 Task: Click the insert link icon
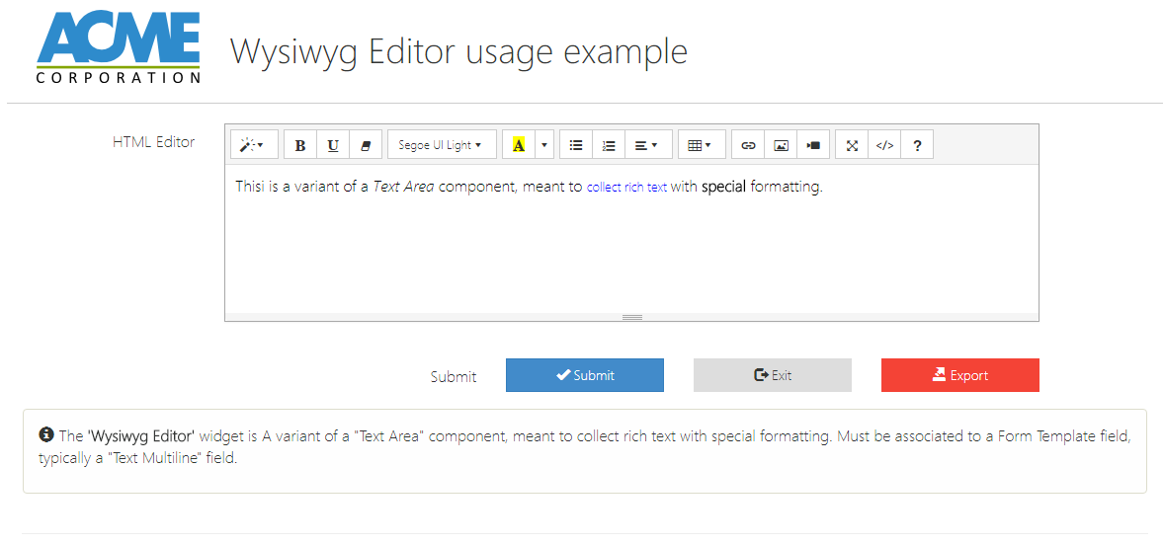pos(748,145)
